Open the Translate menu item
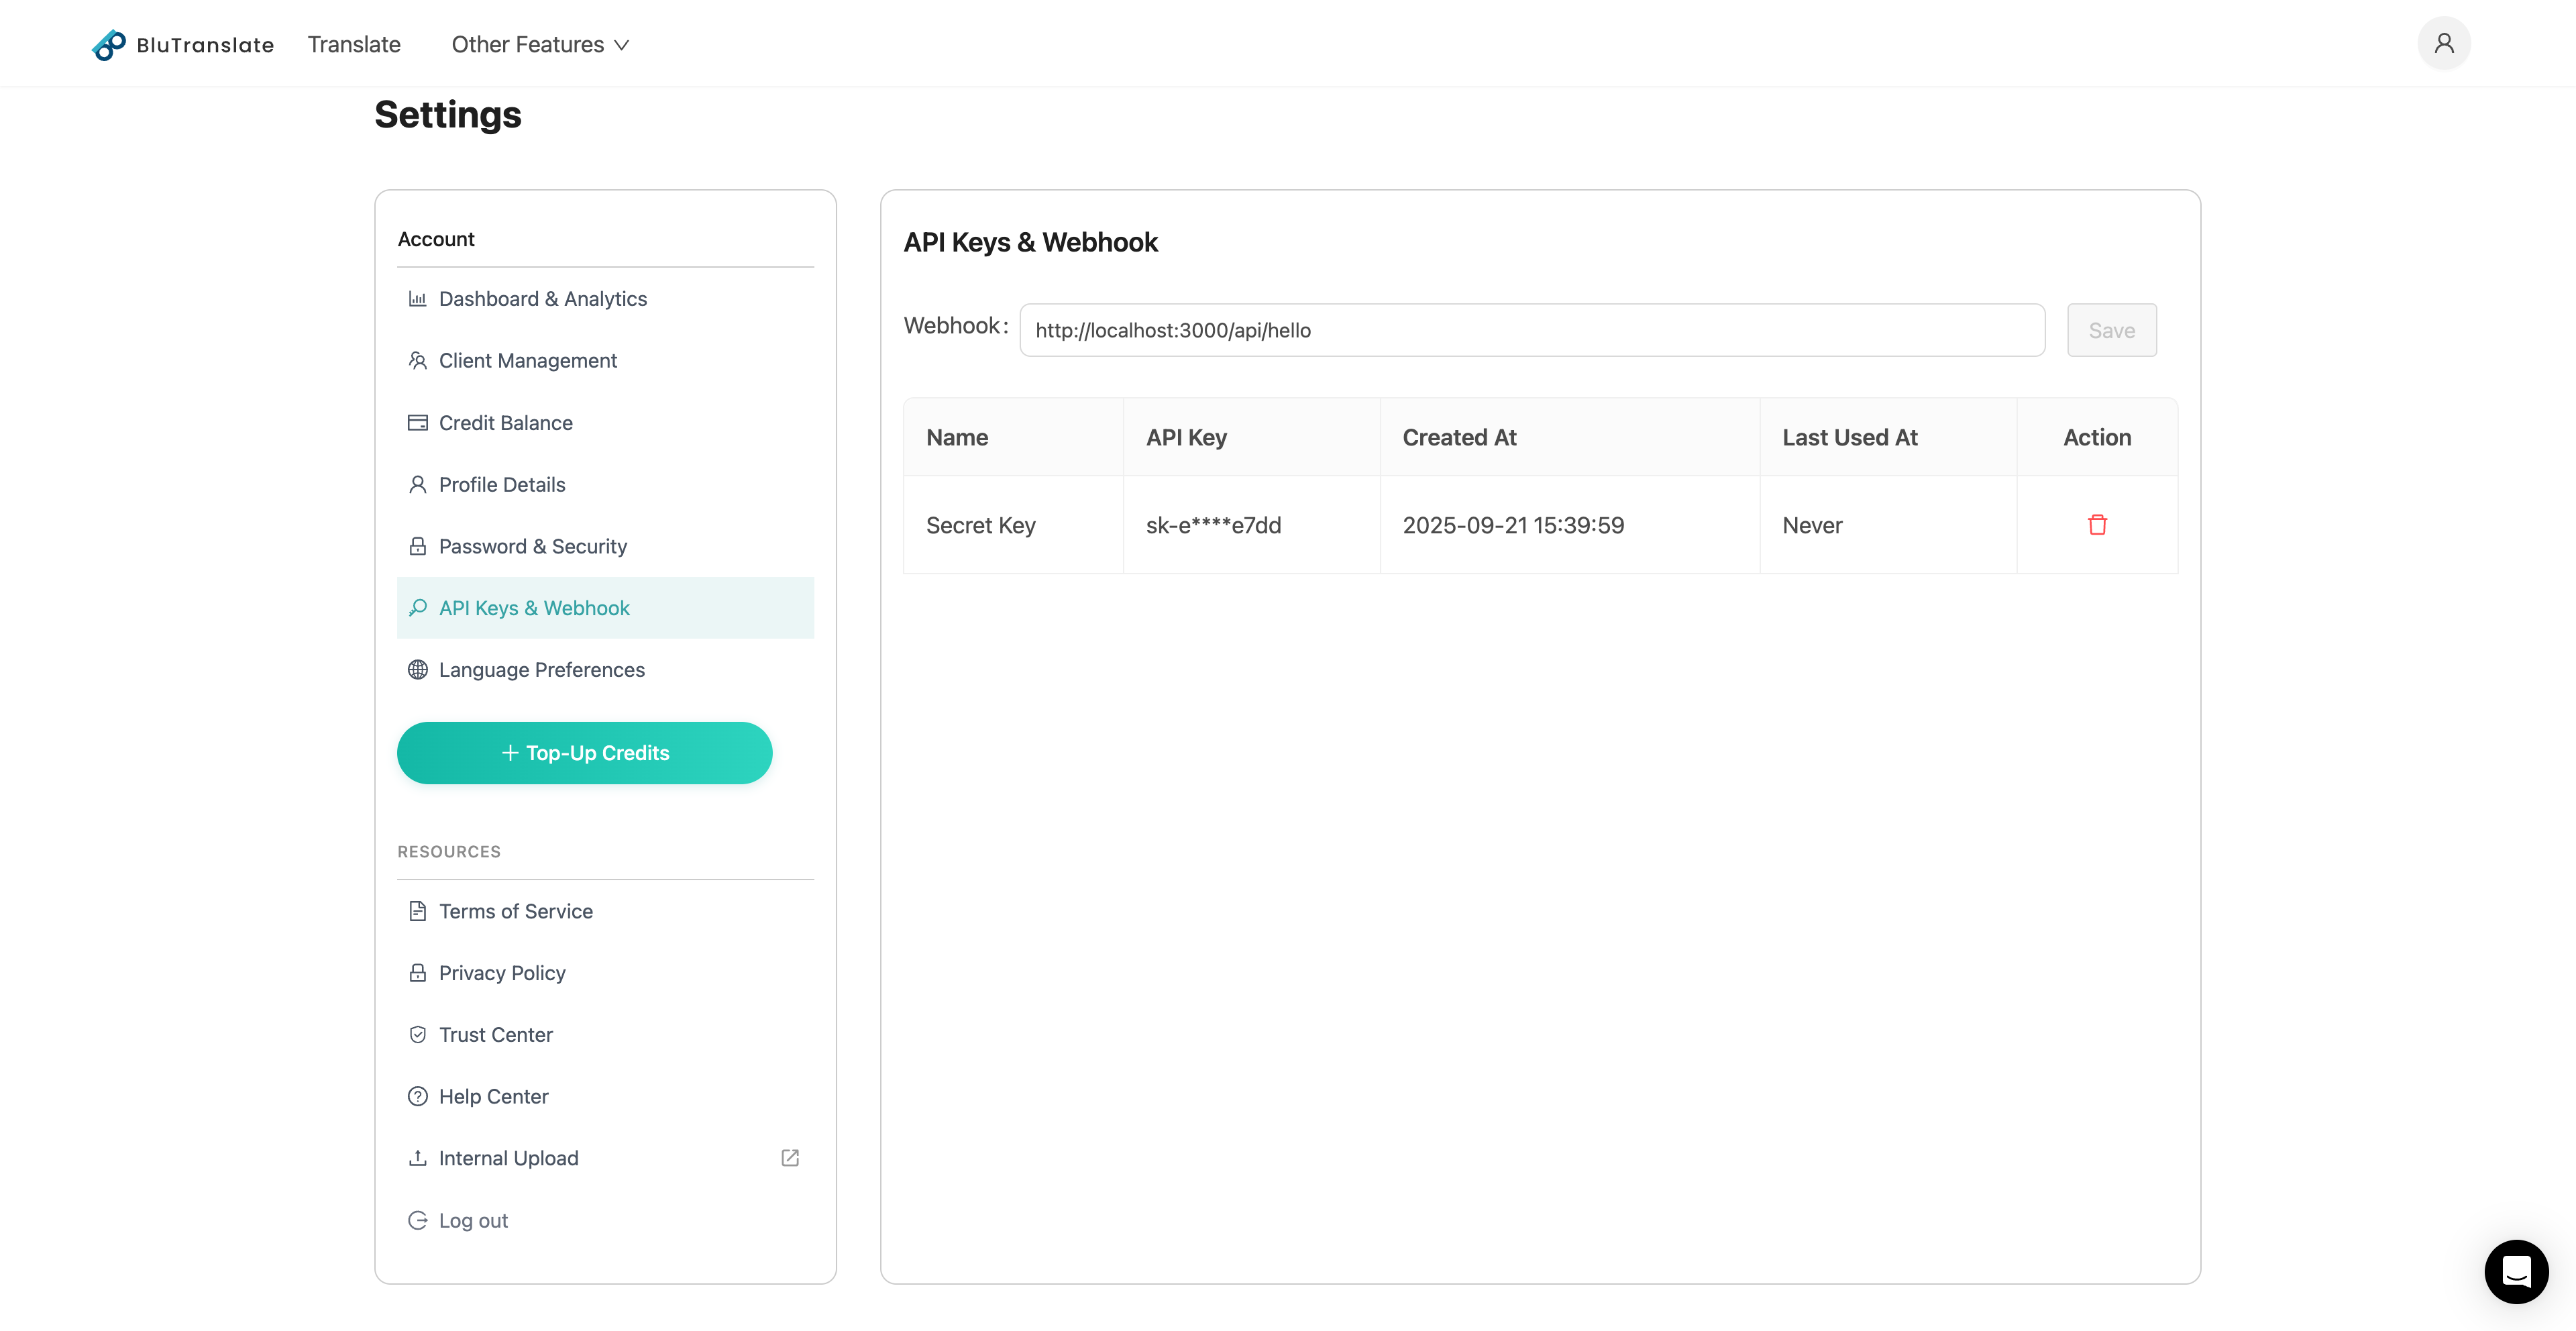 tap(354, 44)
